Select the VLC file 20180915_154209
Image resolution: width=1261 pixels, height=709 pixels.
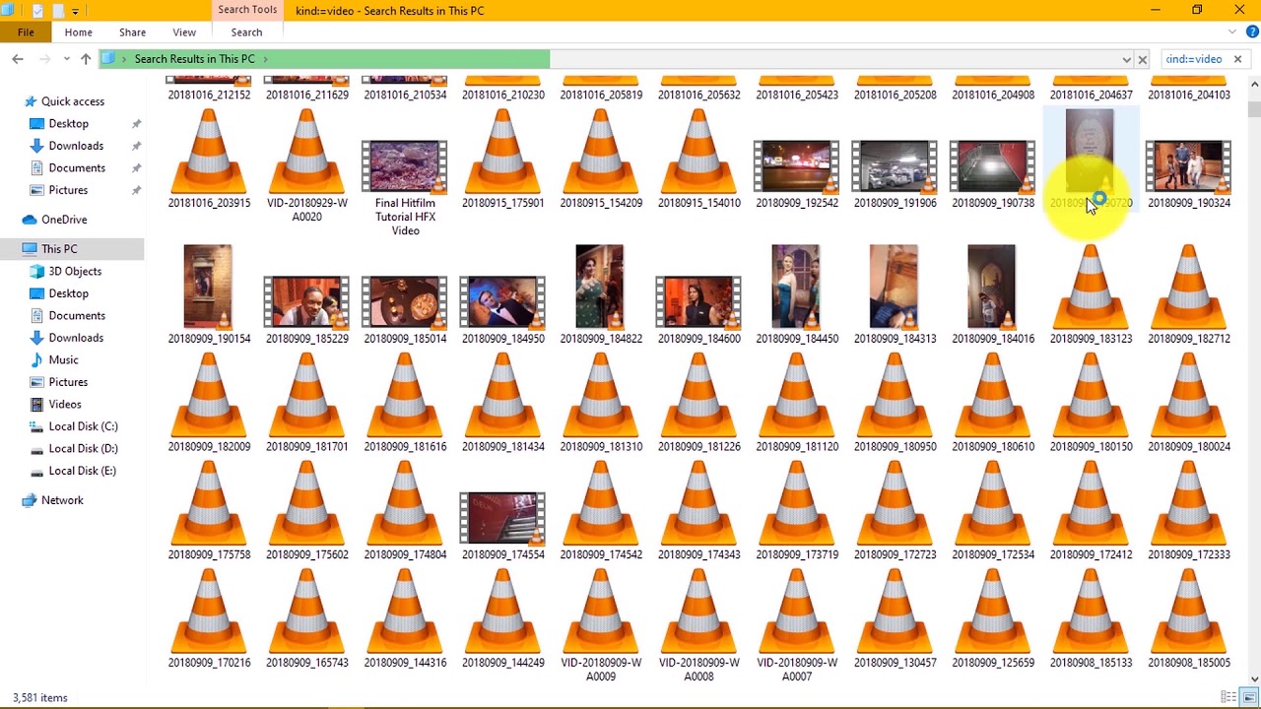pyautogui.click(x=601, y=160)
